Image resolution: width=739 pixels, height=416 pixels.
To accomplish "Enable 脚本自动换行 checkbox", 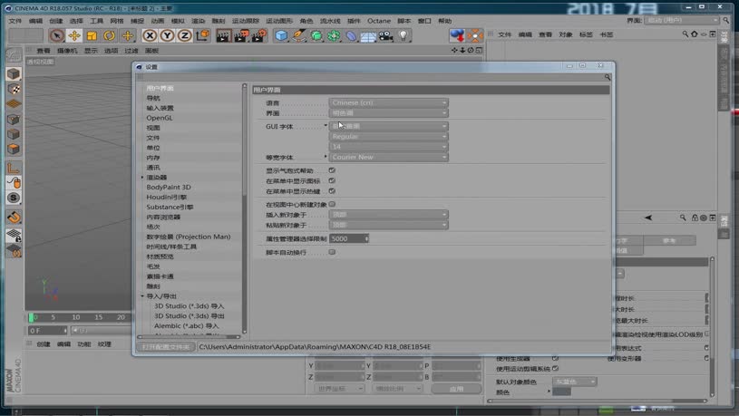I will pos(332,252).
